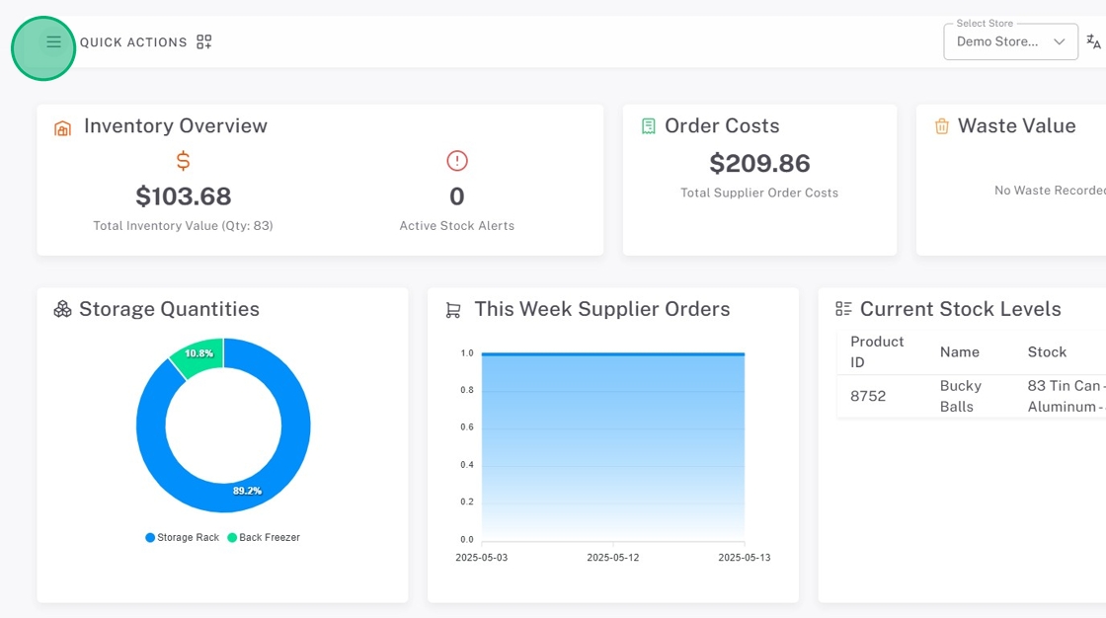The image size is (1106, 618).
Task: Click the Quick Actions add-widget icon
Action: (x=204, y=42)
